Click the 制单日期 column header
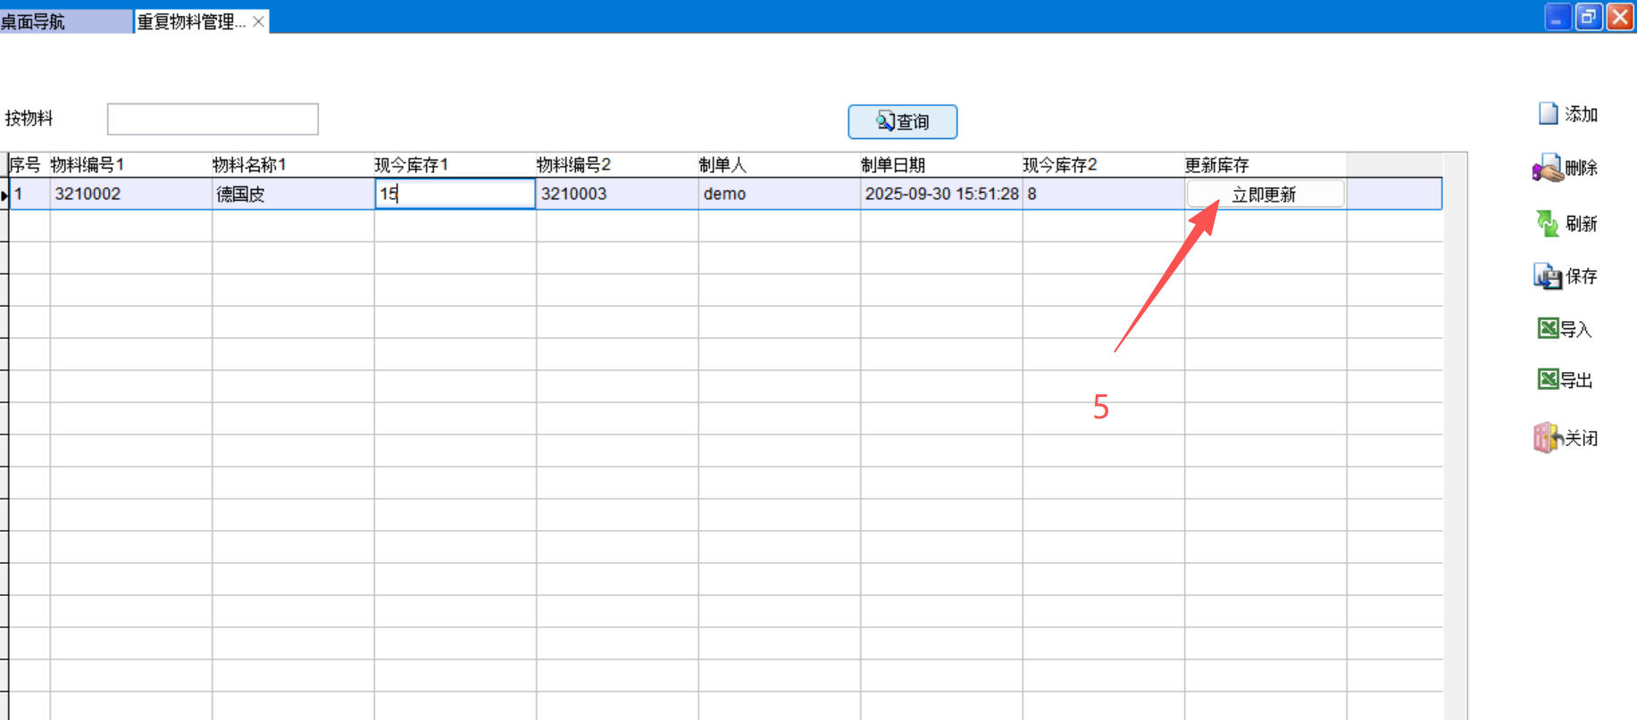Viewport: 1637px width, 720px height. pyautogui.click(x=893, y=165)
